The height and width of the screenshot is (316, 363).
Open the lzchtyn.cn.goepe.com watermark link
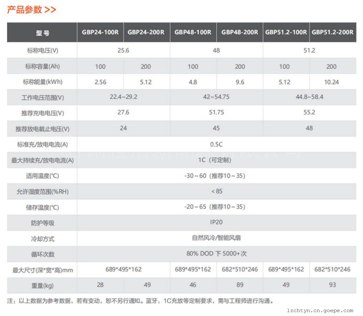pyautogui.click(x=320, y=311)
